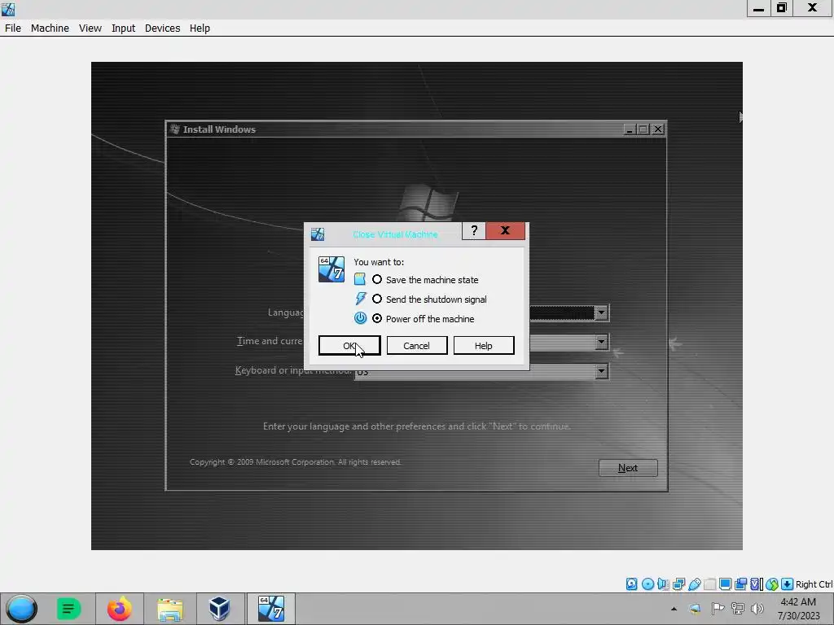Screen dimensions: 834x625
Task: Close the Close Virtual Machine dialog with X
Action: point(505,230)
